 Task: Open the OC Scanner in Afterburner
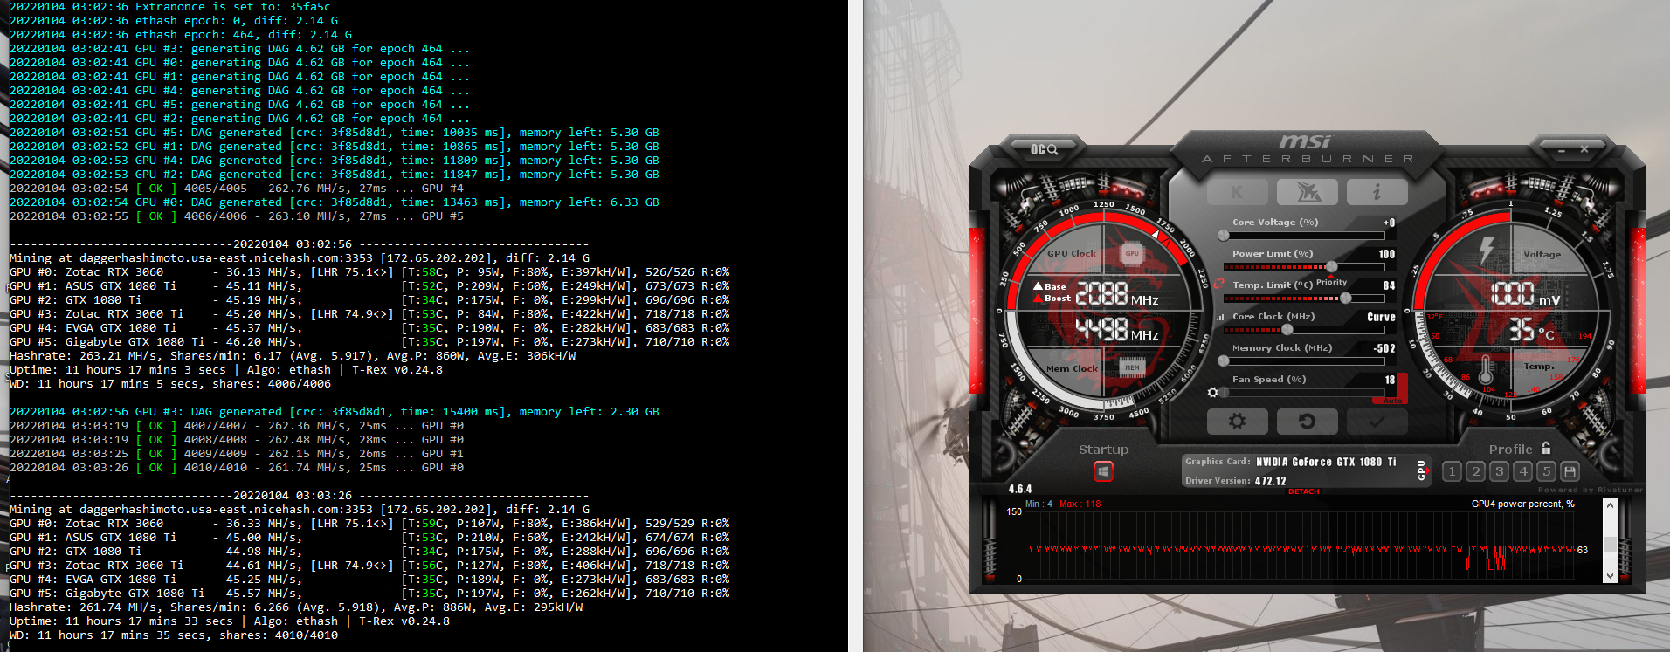pos(1044,149)
